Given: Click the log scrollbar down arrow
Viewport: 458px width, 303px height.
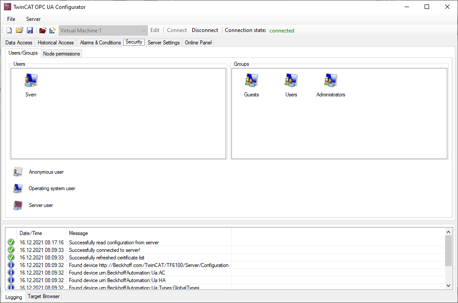Looking at the screenshot, I should [448, 286].
